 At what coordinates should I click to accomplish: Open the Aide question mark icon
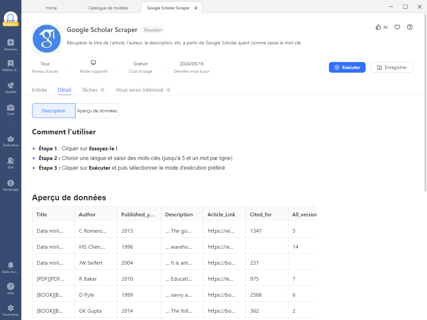click(11, 286)
